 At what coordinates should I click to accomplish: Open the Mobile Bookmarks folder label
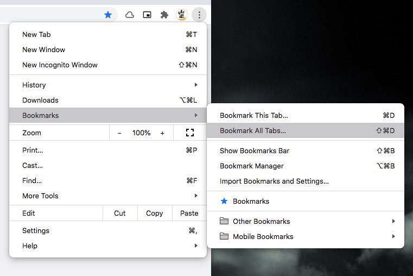click(263, 237)
